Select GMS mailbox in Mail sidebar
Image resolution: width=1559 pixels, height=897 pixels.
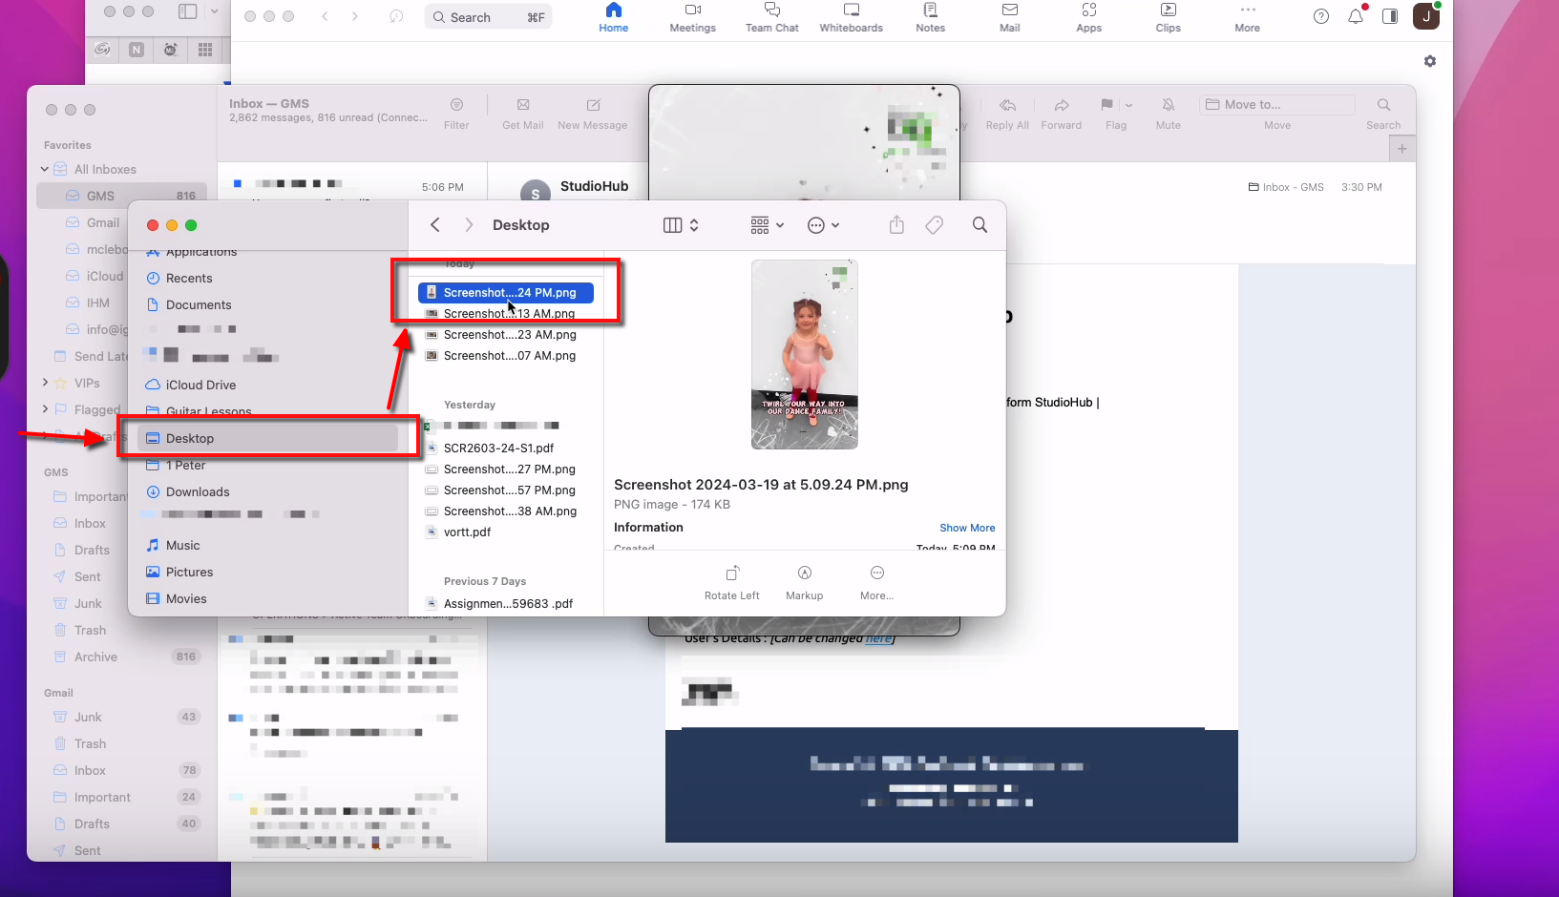coord(120,196)
